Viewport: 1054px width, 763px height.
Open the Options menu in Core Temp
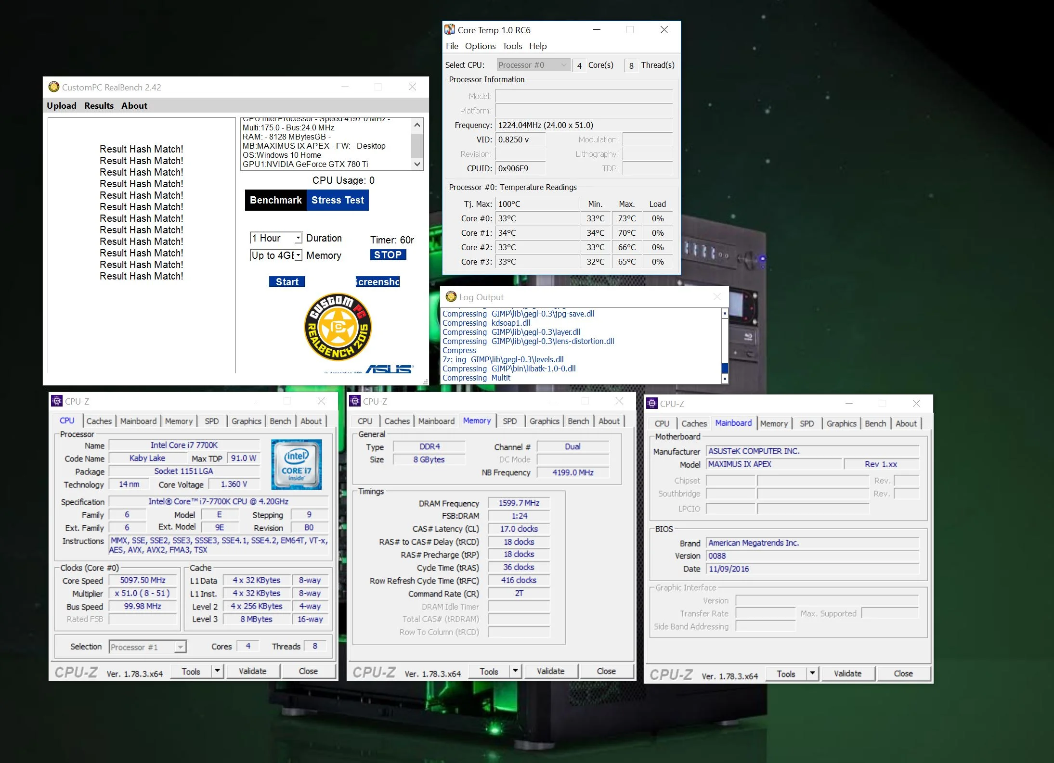point(480,46)
